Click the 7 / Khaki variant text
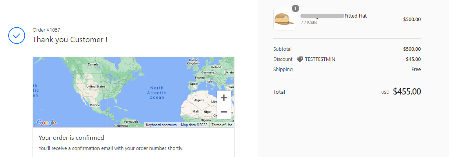449x157 pixels. pyautogui.click(x=309, y=23)
